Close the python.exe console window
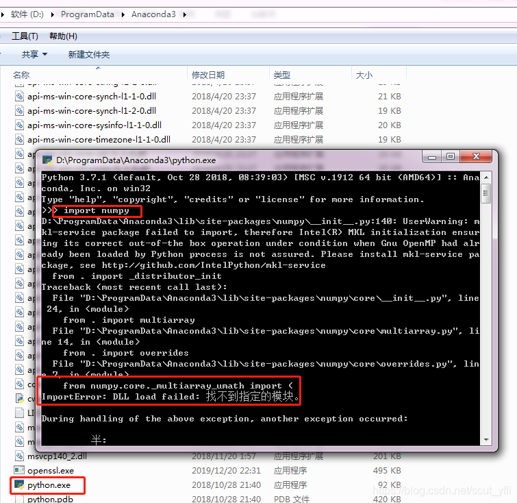Image resolution: width=517 pixels, height=503 pixels. [476, 157]
